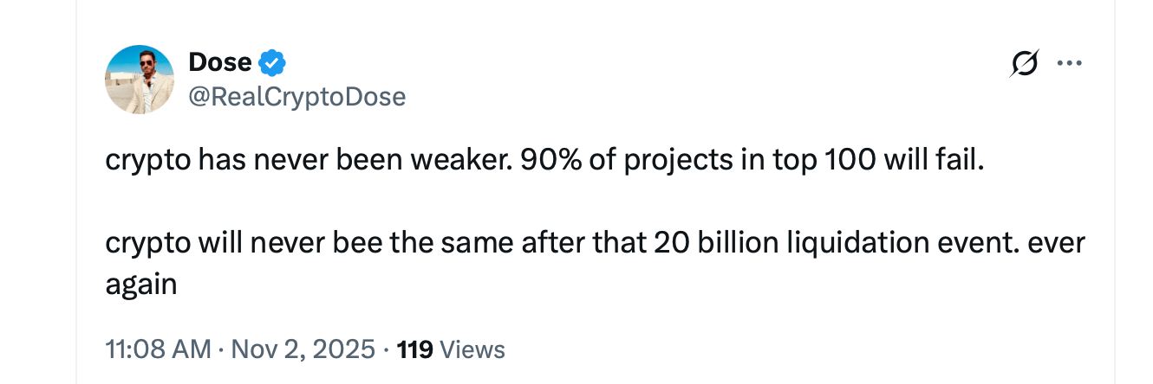Open Dose's profile picture
1153x384 pixels.
pos(140,80)
